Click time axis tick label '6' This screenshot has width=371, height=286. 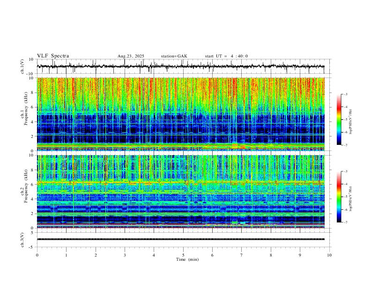(x=213, y=255)
